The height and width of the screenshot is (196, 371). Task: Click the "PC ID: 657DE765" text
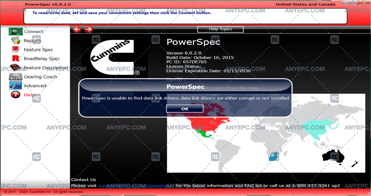pyautogui.click(x=187, y=62)
